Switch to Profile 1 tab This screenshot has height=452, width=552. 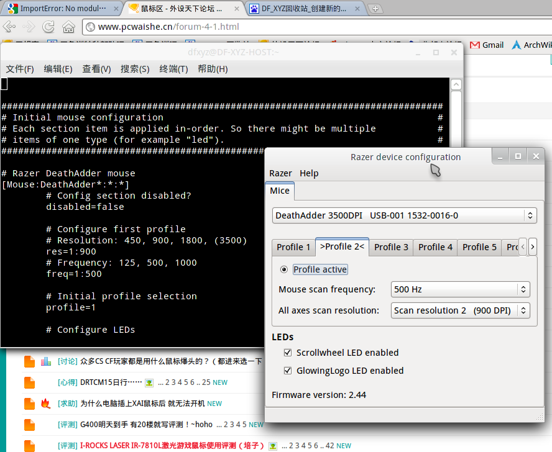click(x=293, y=247)
